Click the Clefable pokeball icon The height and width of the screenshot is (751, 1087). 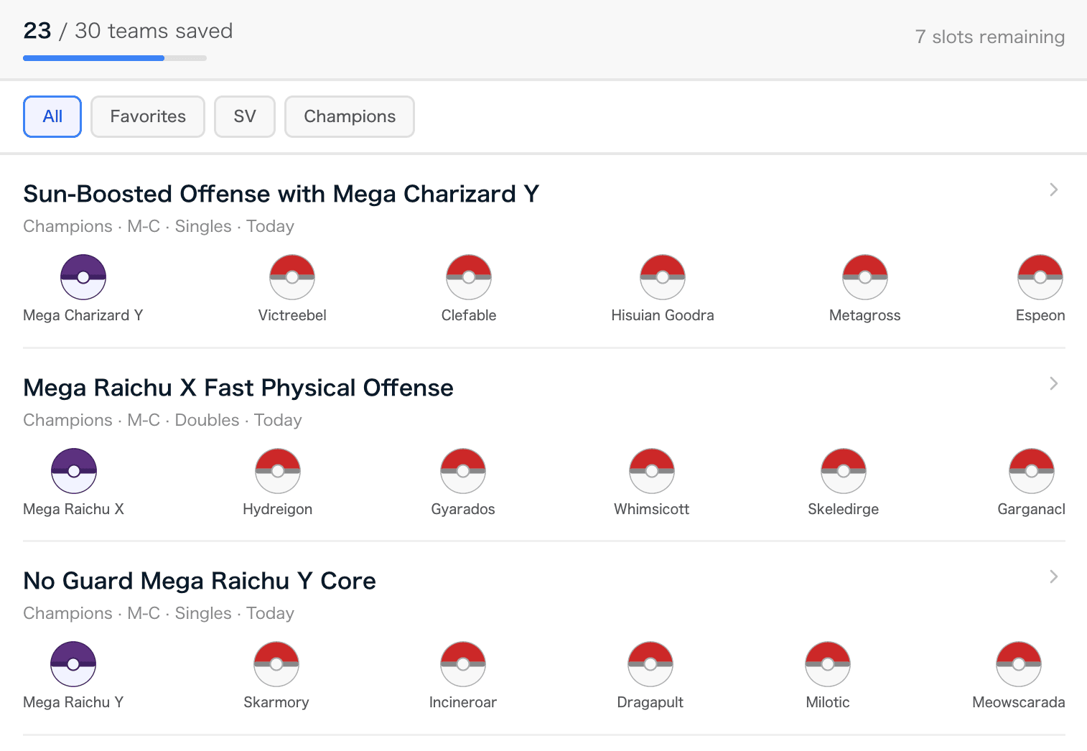tap(469, 276)
